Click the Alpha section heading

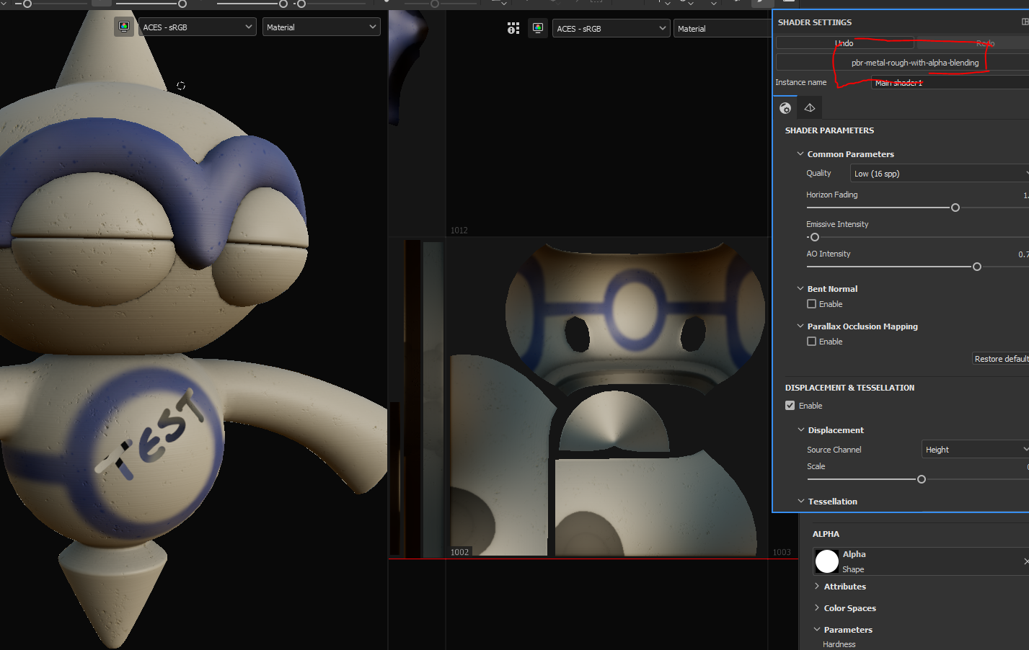826,534
